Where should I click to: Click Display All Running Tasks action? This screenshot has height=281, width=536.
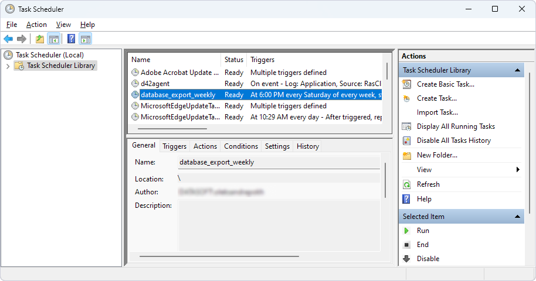456,126
